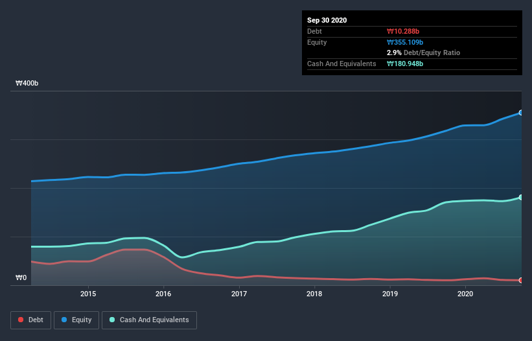Click the Debt value ₩10.288b
The image size is (532, 341).
tap(403, 31)
